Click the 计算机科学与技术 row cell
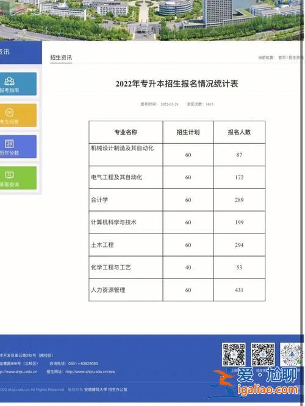 [126, 223]
